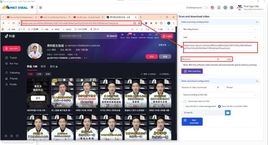Collapse the Video download configuration section
The height and width of the screenshot is (145, 268).
click(257, 81)
